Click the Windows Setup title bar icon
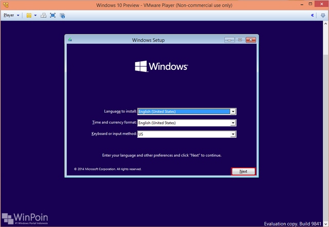This screenshot has height=227, width=329. pos(70,40)
